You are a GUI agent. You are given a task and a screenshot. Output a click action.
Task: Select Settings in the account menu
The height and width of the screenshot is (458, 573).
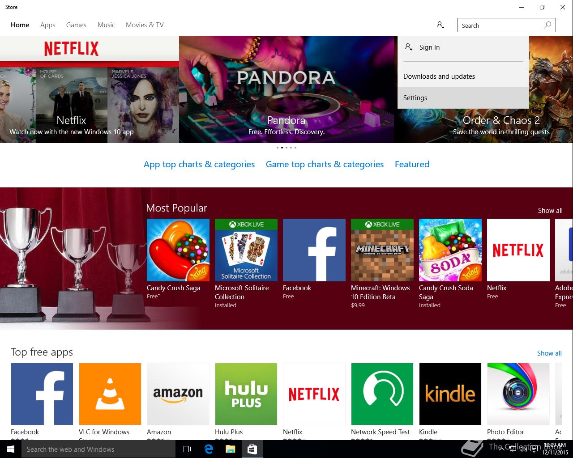463,98
